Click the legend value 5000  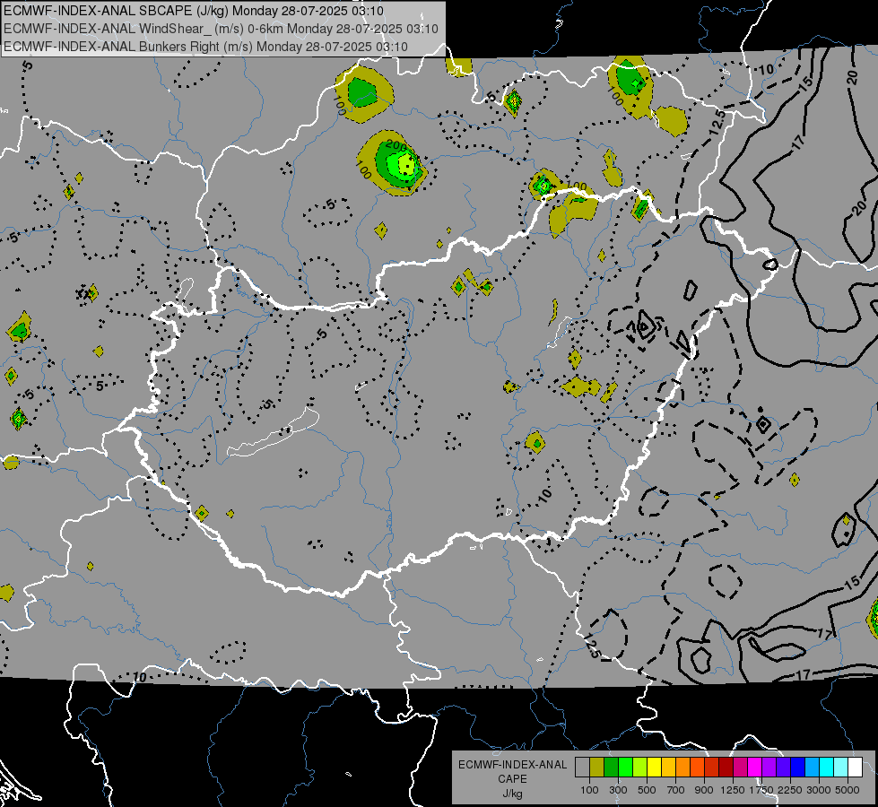(x=848, y=790)
